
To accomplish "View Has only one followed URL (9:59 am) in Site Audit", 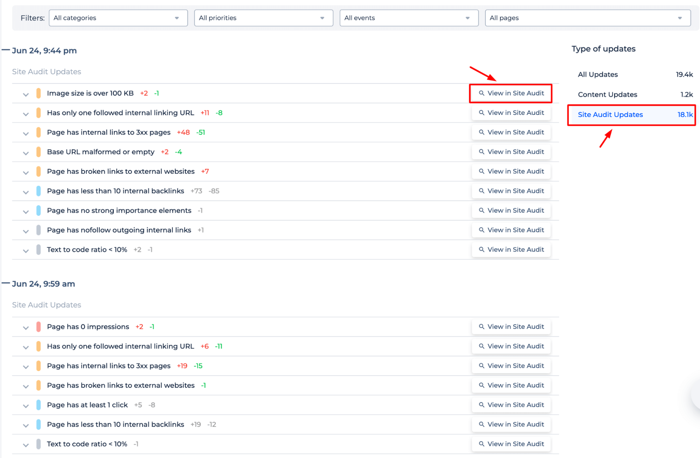I will (511, 346).
